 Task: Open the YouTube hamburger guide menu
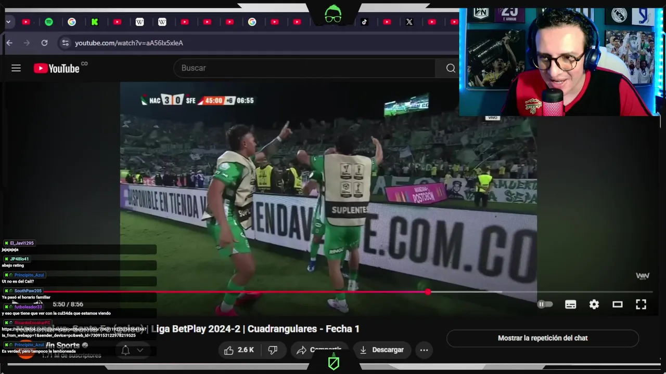click(16, 68)
